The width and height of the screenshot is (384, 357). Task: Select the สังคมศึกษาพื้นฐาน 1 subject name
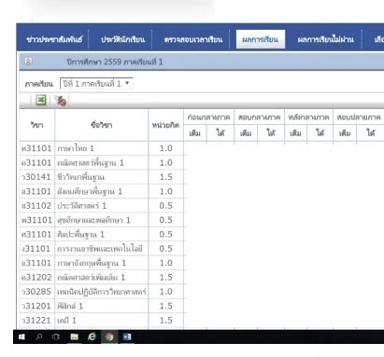(x=90, y=191)
